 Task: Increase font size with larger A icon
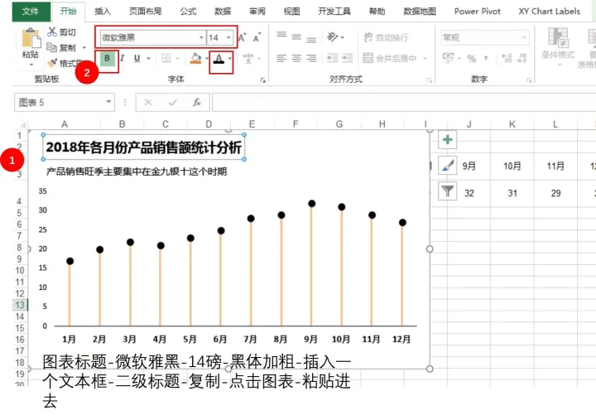point(242,37)
